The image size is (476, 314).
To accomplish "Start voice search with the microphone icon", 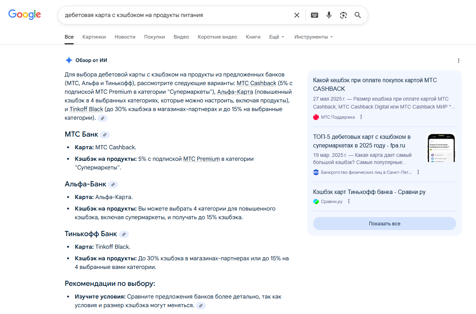I will tap(329, 15).
